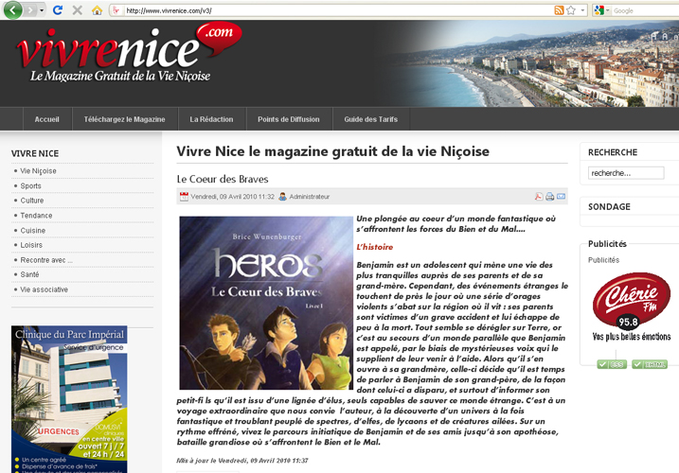Image resolution: width=679 pixels, height=473 pixels.
Task: Stop loading with the X icon
Action: (x=78, y=10)
